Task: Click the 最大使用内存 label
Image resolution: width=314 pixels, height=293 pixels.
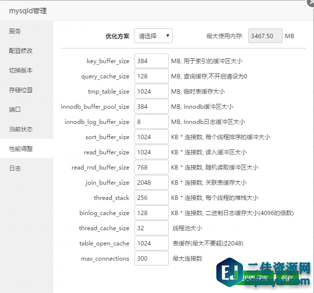Action: [x=225, y=36]
